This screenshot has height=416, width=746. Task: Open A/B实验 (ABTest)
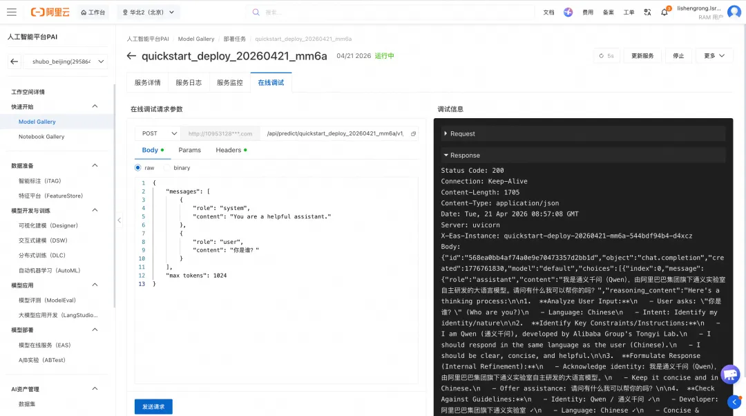point(42,360)
